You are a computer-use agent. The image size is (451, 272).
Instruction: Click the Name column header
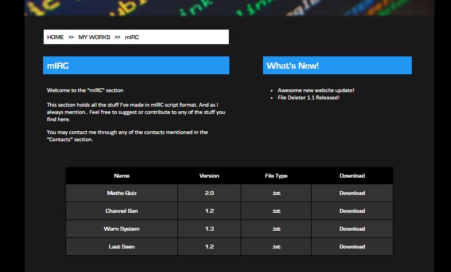tap(121, 175)
